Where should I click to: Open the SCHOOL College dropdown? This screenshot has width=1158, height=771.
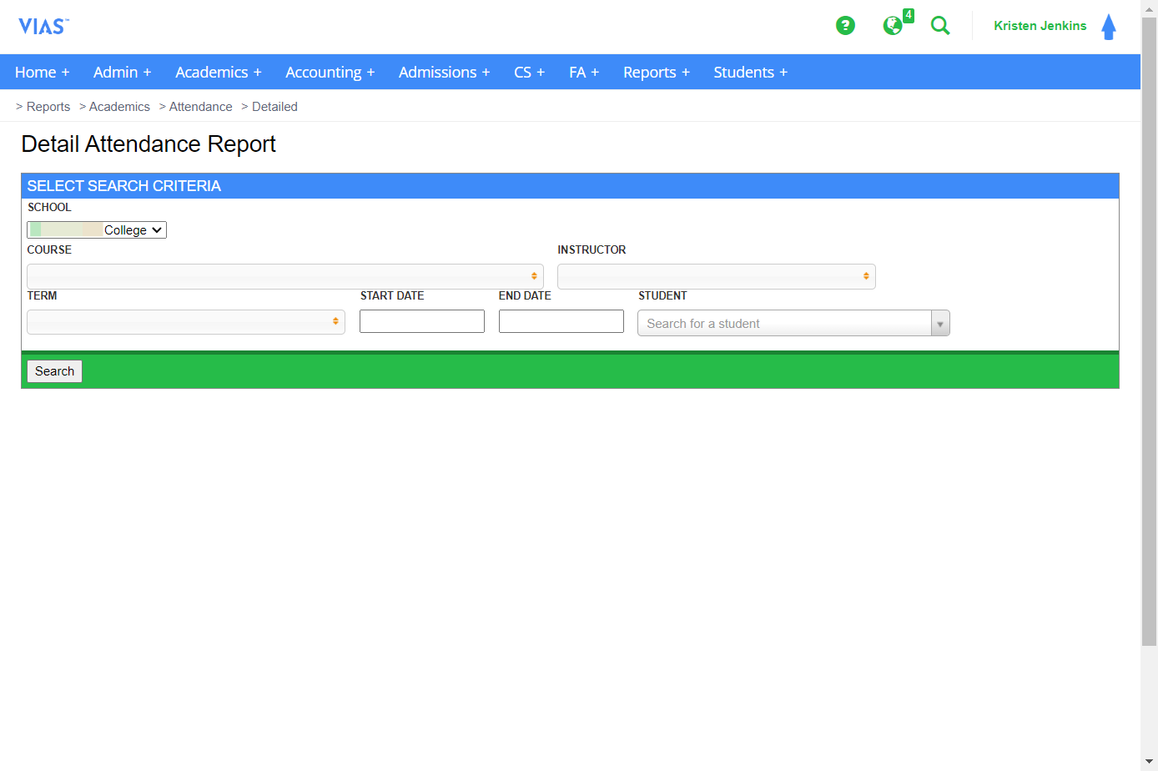coord(96,229)
